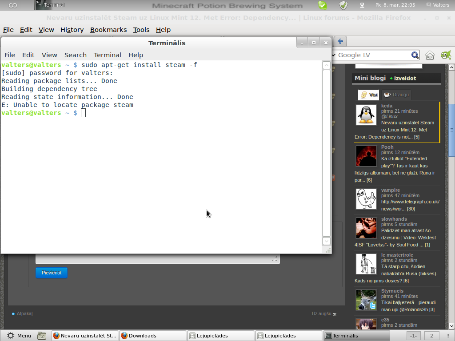Click the Firefox page scrollbar thumb
455x341 pixels.
451,130
